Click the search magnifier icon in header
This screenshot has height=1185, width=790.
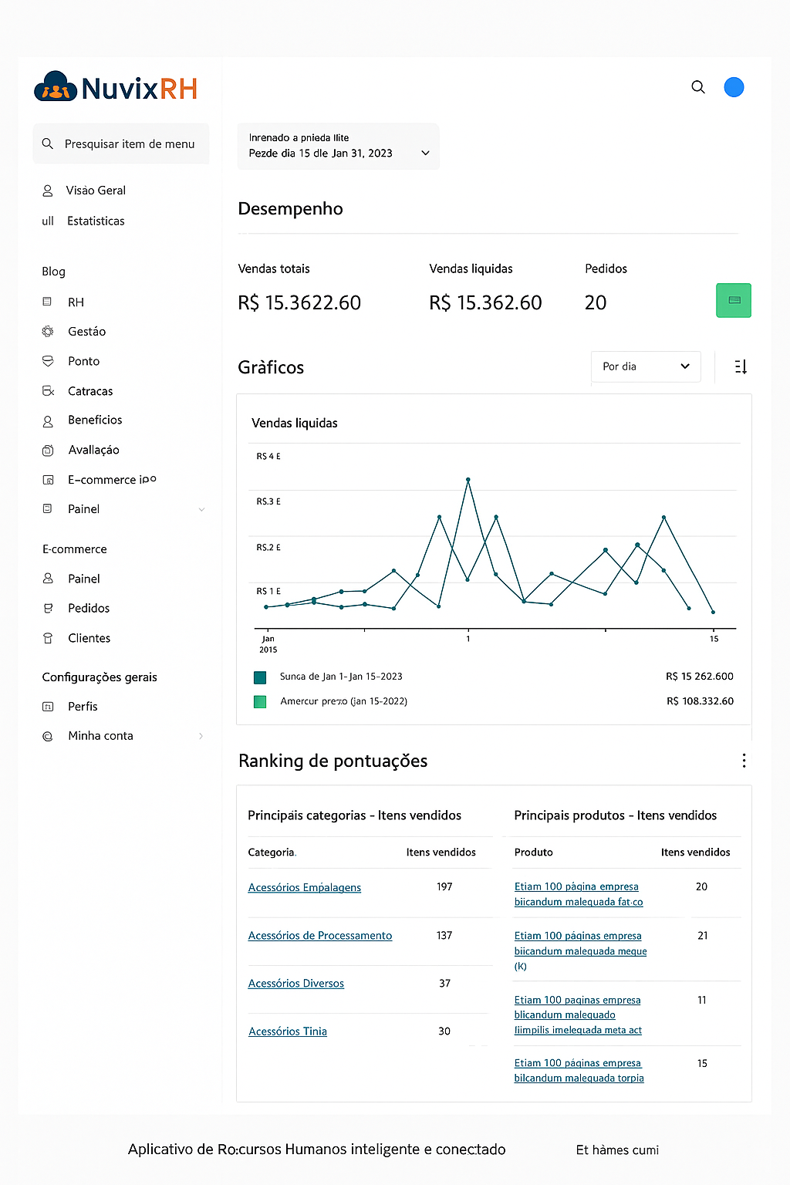[698, 87]
